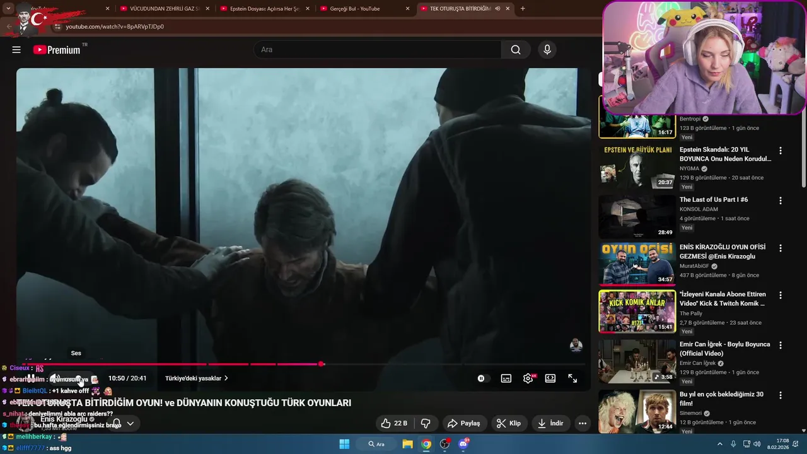The width and height of the screenshot is (807, 454).
Task: Open more actions three-dot menu below video
Action: pos(583,423)
